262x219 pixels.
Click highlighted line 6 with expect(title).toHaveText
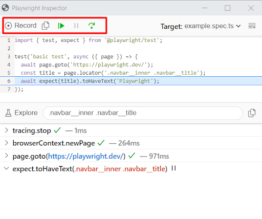(x=90, y=81)
